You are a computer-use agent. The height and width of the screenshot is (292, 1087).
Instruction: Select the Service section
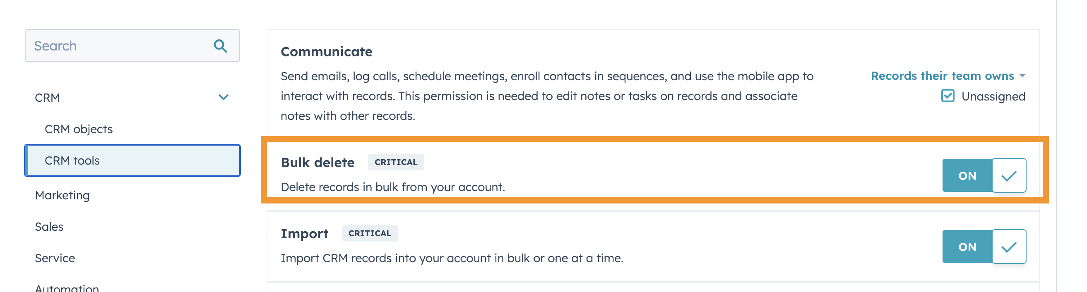[55, 258]
